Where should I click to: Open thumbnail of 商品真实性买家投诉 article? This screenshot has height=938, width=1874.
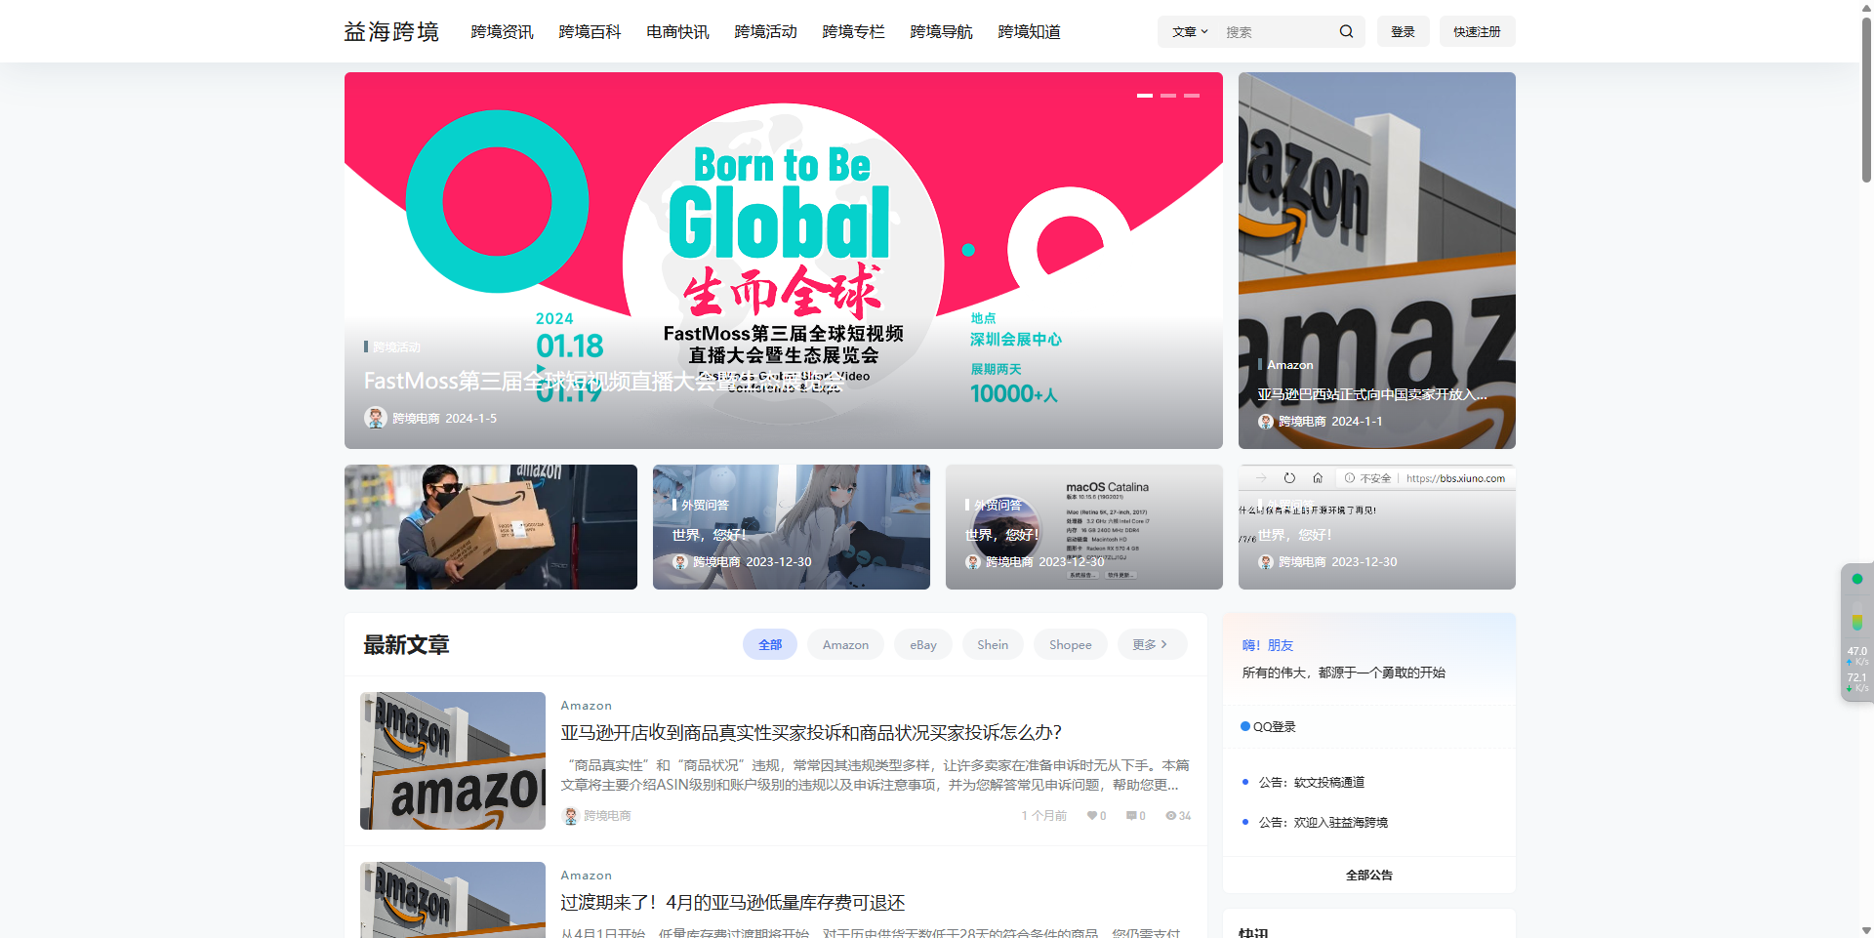pos(453,761)
